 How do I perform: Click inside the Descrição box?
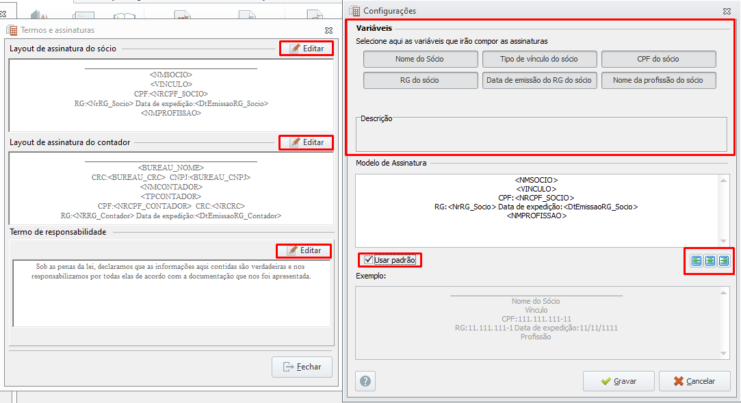[x=541, y=136]
